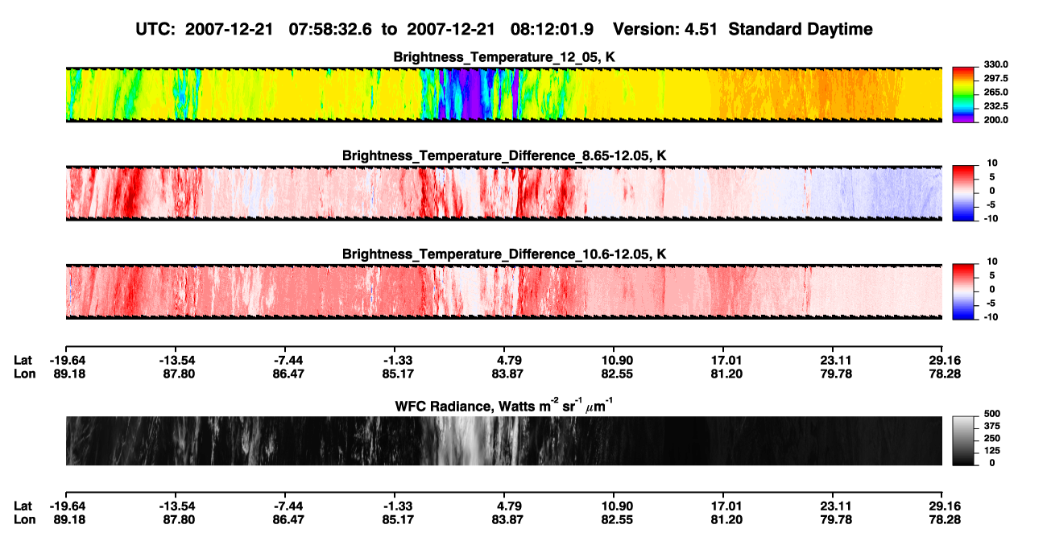
Task: Click the 10.6-12.05 temperature difference image strip
Action: (503, 291)
